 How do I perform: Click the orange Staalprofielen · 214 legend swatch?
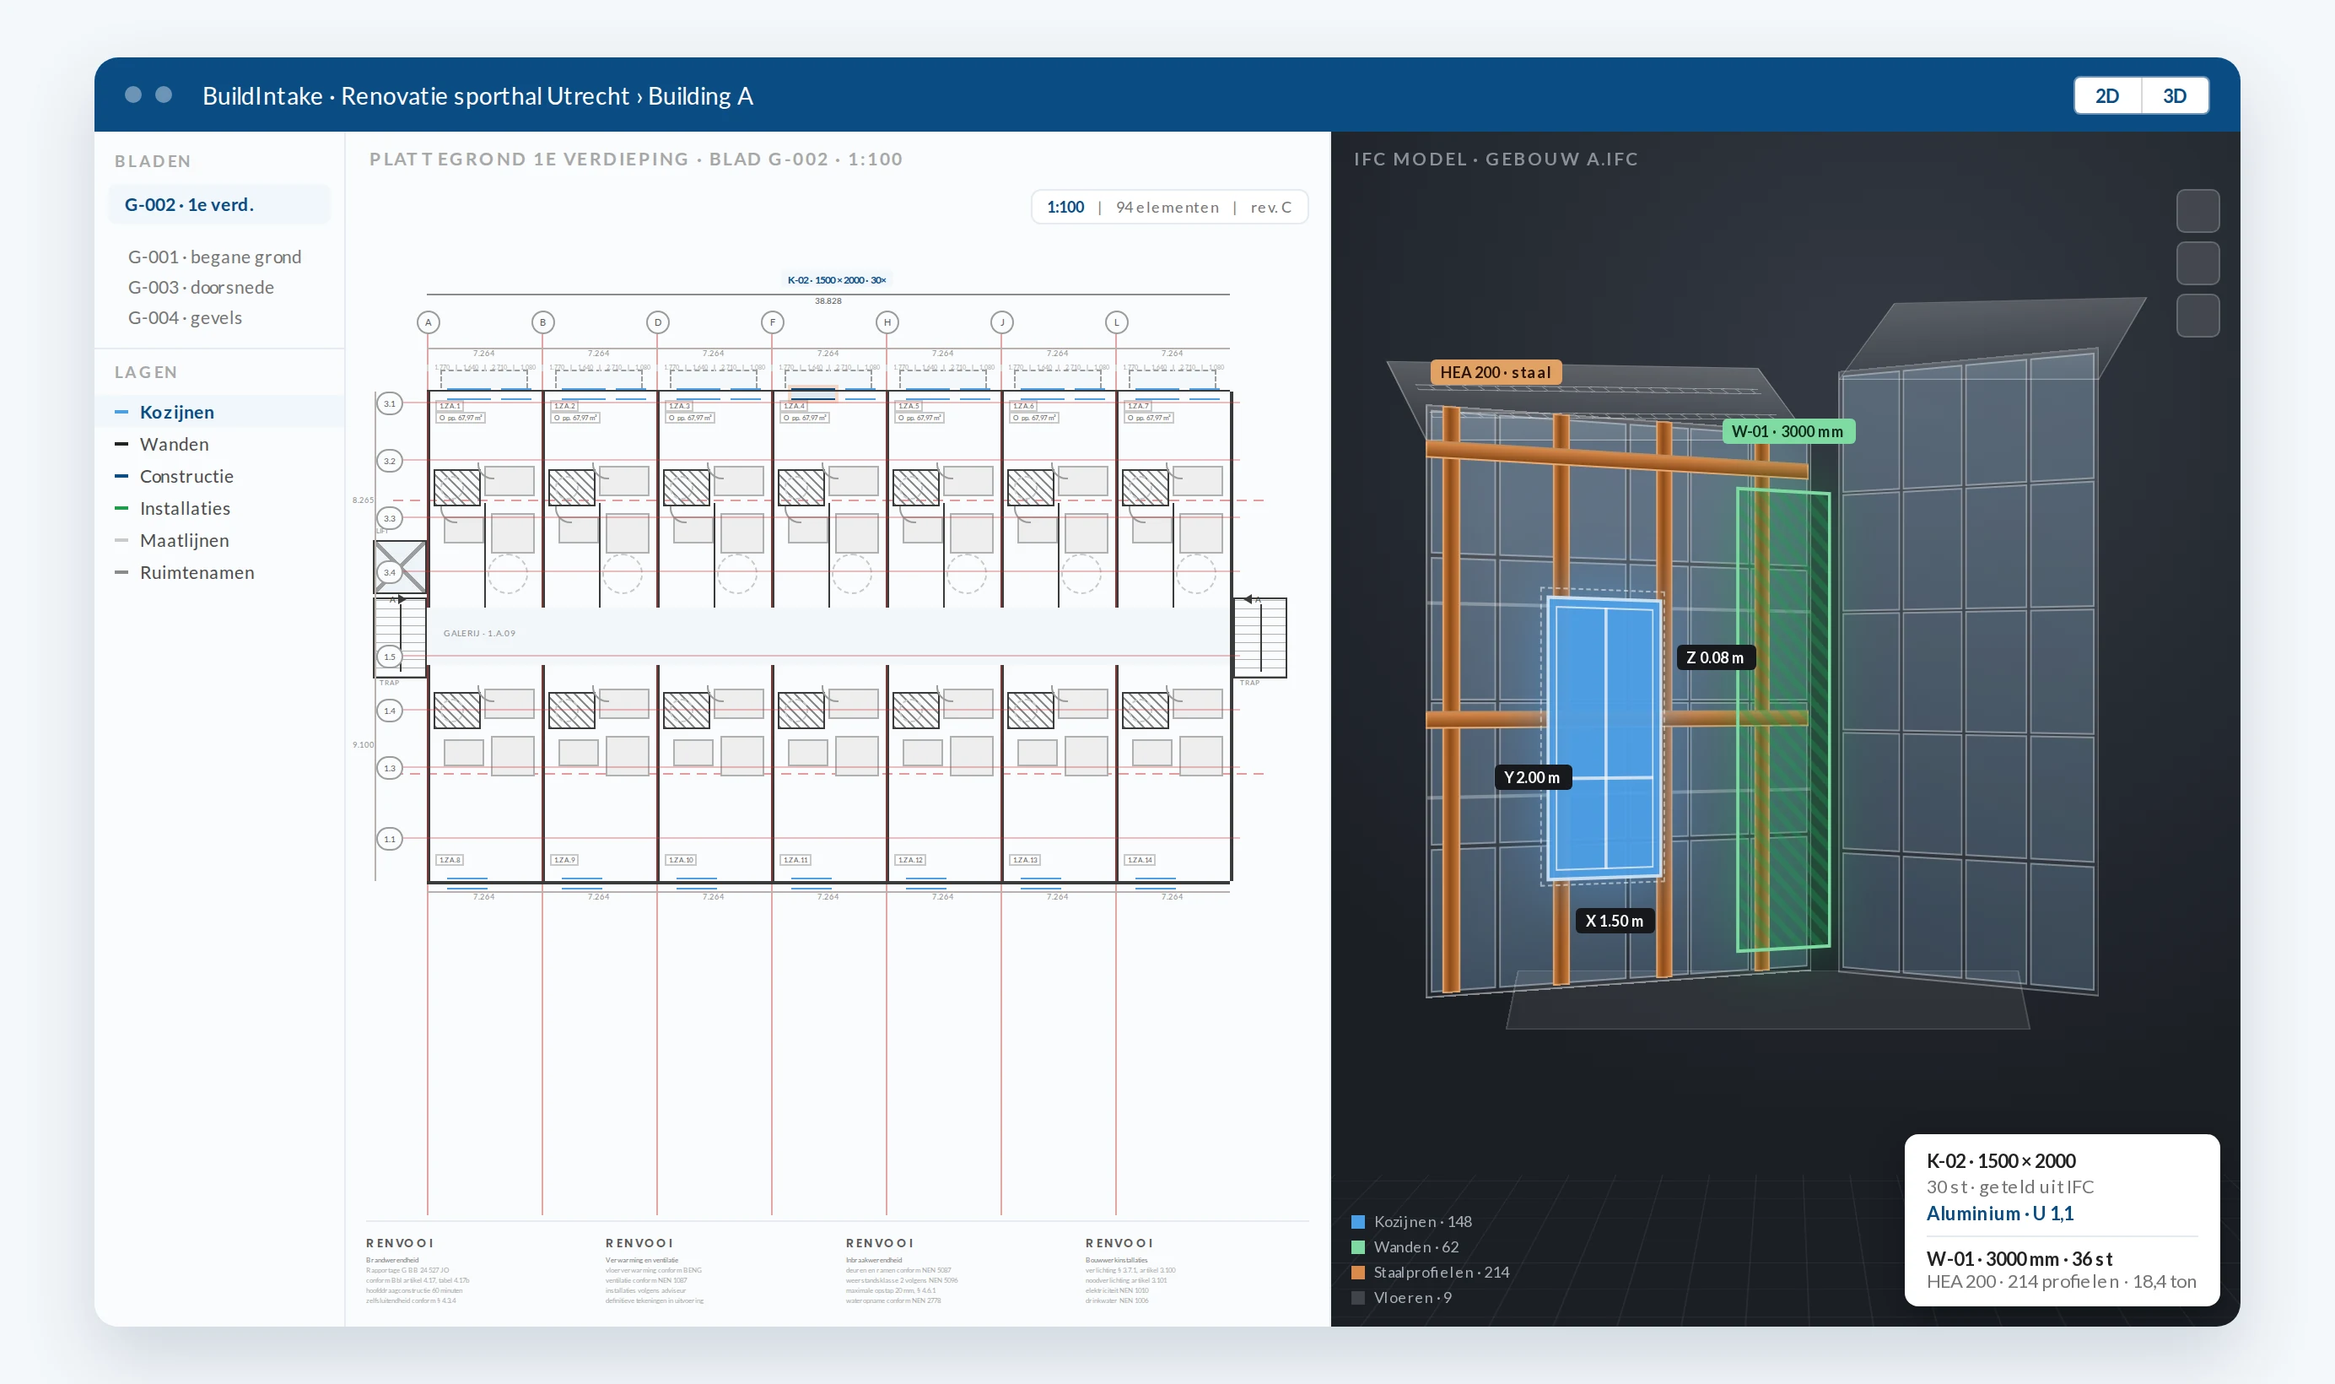coord(1358,1272)
